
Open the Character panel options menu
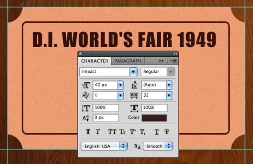(x=173, y=61)
